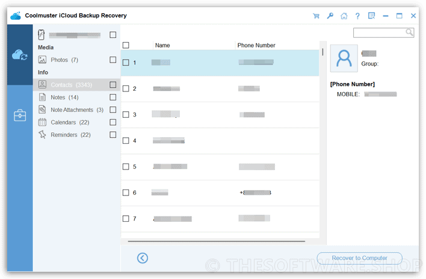Open the feedback note icon
The height and width of the screenshot is (279, 426).
[x=371, y=16]
